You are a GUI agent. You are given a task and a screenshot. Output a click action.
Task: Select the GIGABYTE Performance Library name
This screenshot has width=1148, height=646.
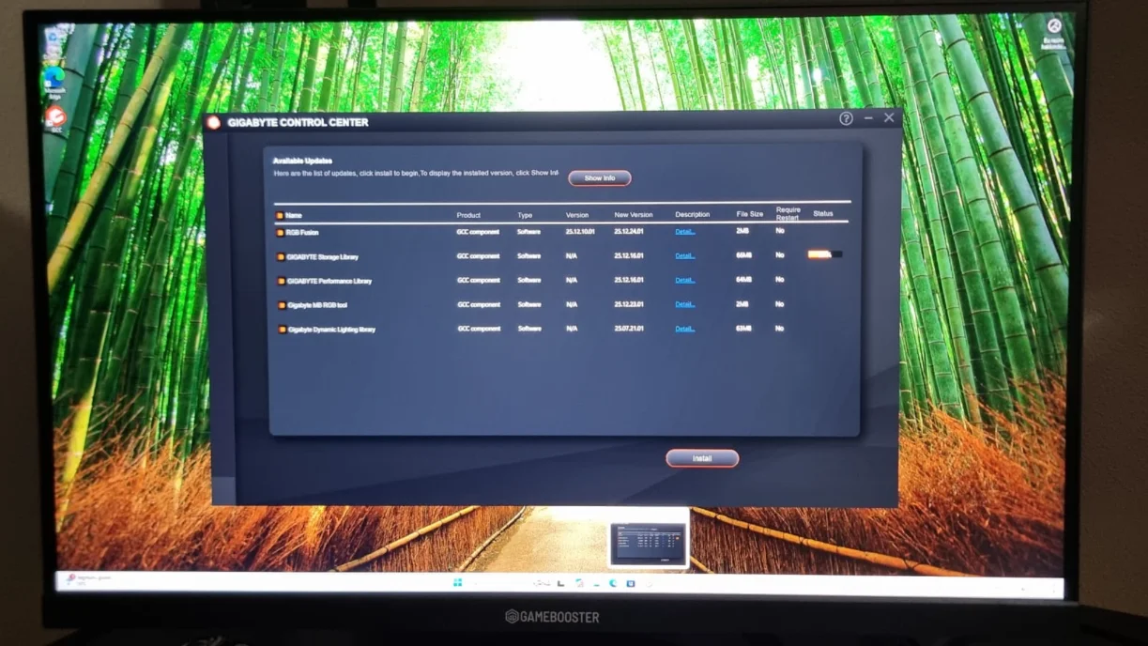point(329,281)
